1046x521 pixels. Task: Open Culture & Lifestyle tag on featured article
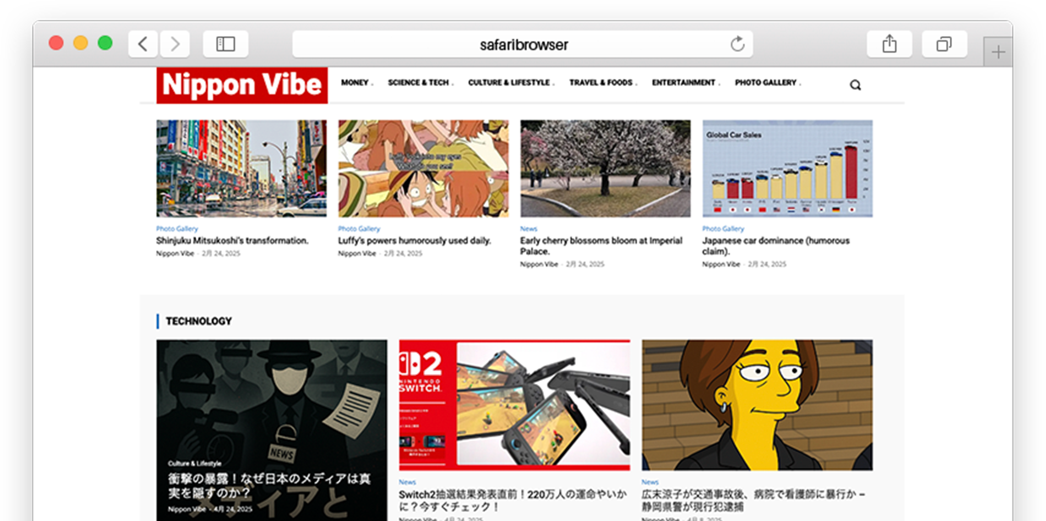click(x=194, y=463)
